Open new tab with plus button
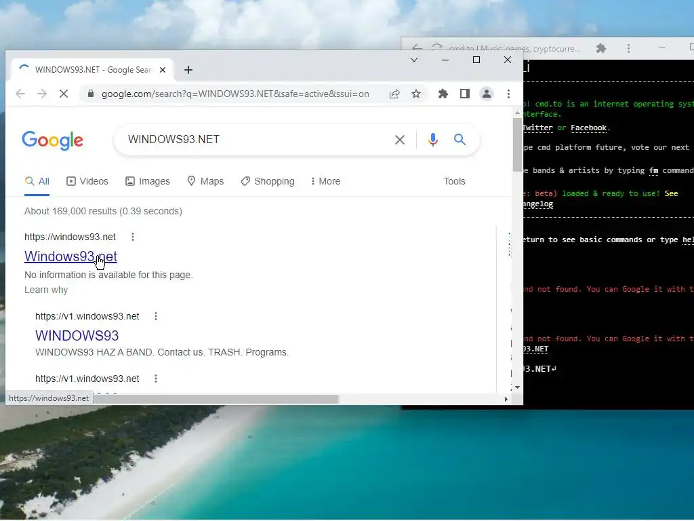The image size is (694, 521). pyautogui.click(x=188, y=70)
